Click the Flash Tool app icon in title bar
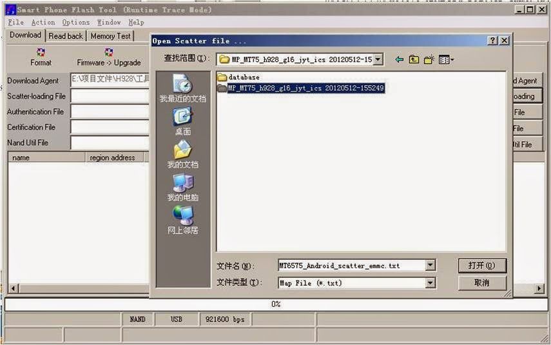Viewport: 551px width, 345px height. [x=10, y=10]
